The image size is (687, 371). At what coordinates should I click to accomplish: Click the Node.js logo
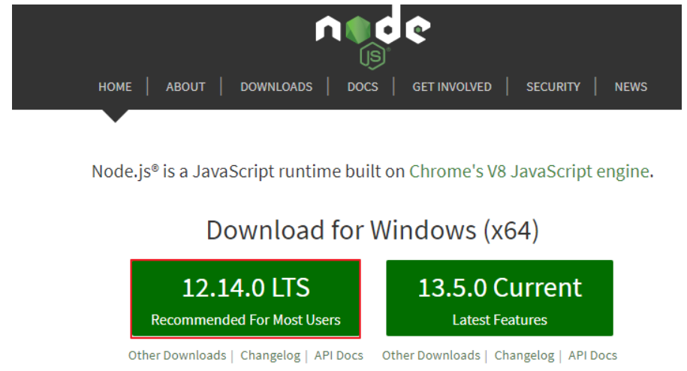[x=373, y=38]
